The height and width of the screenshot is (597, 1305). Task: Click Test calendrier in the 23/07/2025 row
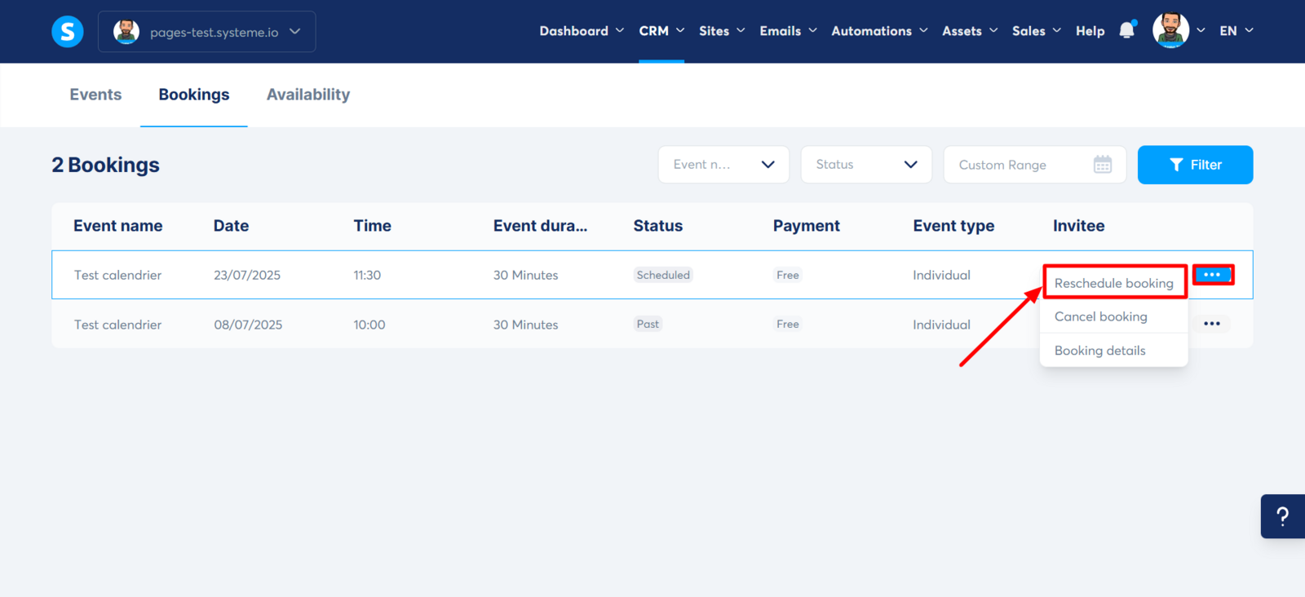(x=117, y=275)
